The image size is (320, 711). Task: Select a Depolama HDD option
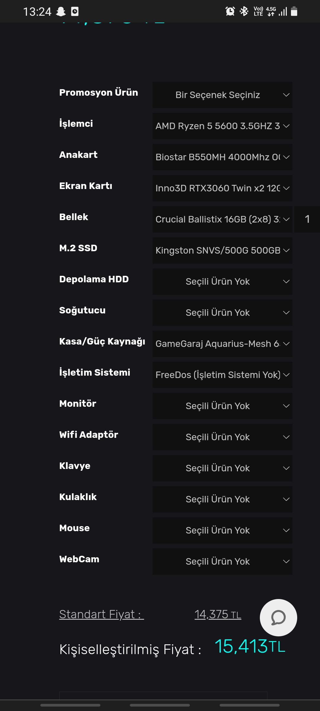pyautogui.click(x=222, y=281)
